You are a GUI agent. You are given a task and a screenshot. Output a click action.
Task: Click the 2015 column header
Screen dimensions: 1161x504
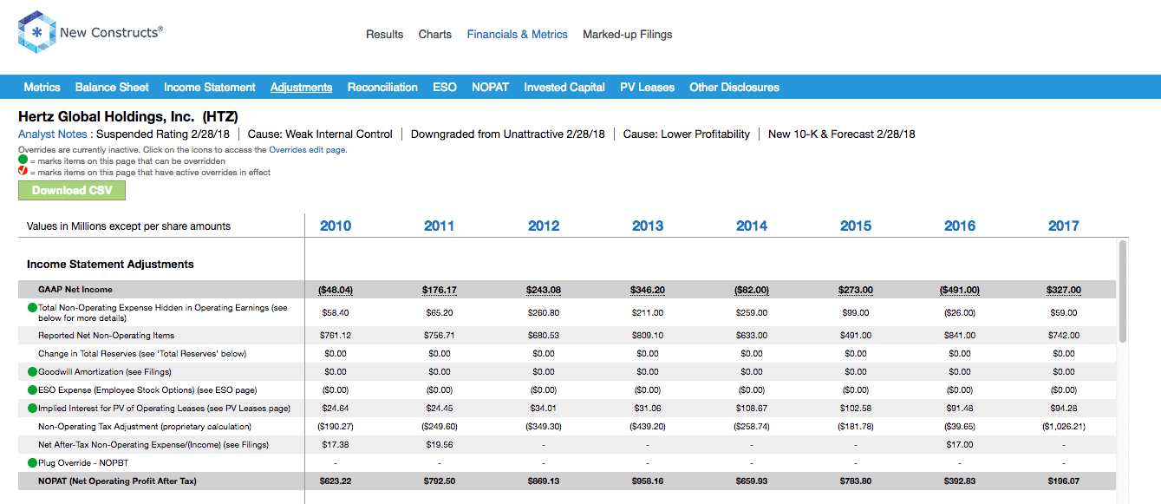856,226
